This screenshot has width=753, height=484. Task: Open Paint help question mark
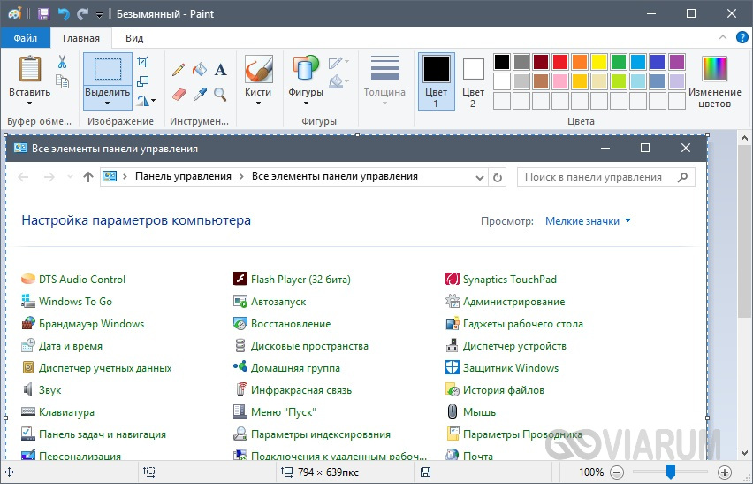742,37
